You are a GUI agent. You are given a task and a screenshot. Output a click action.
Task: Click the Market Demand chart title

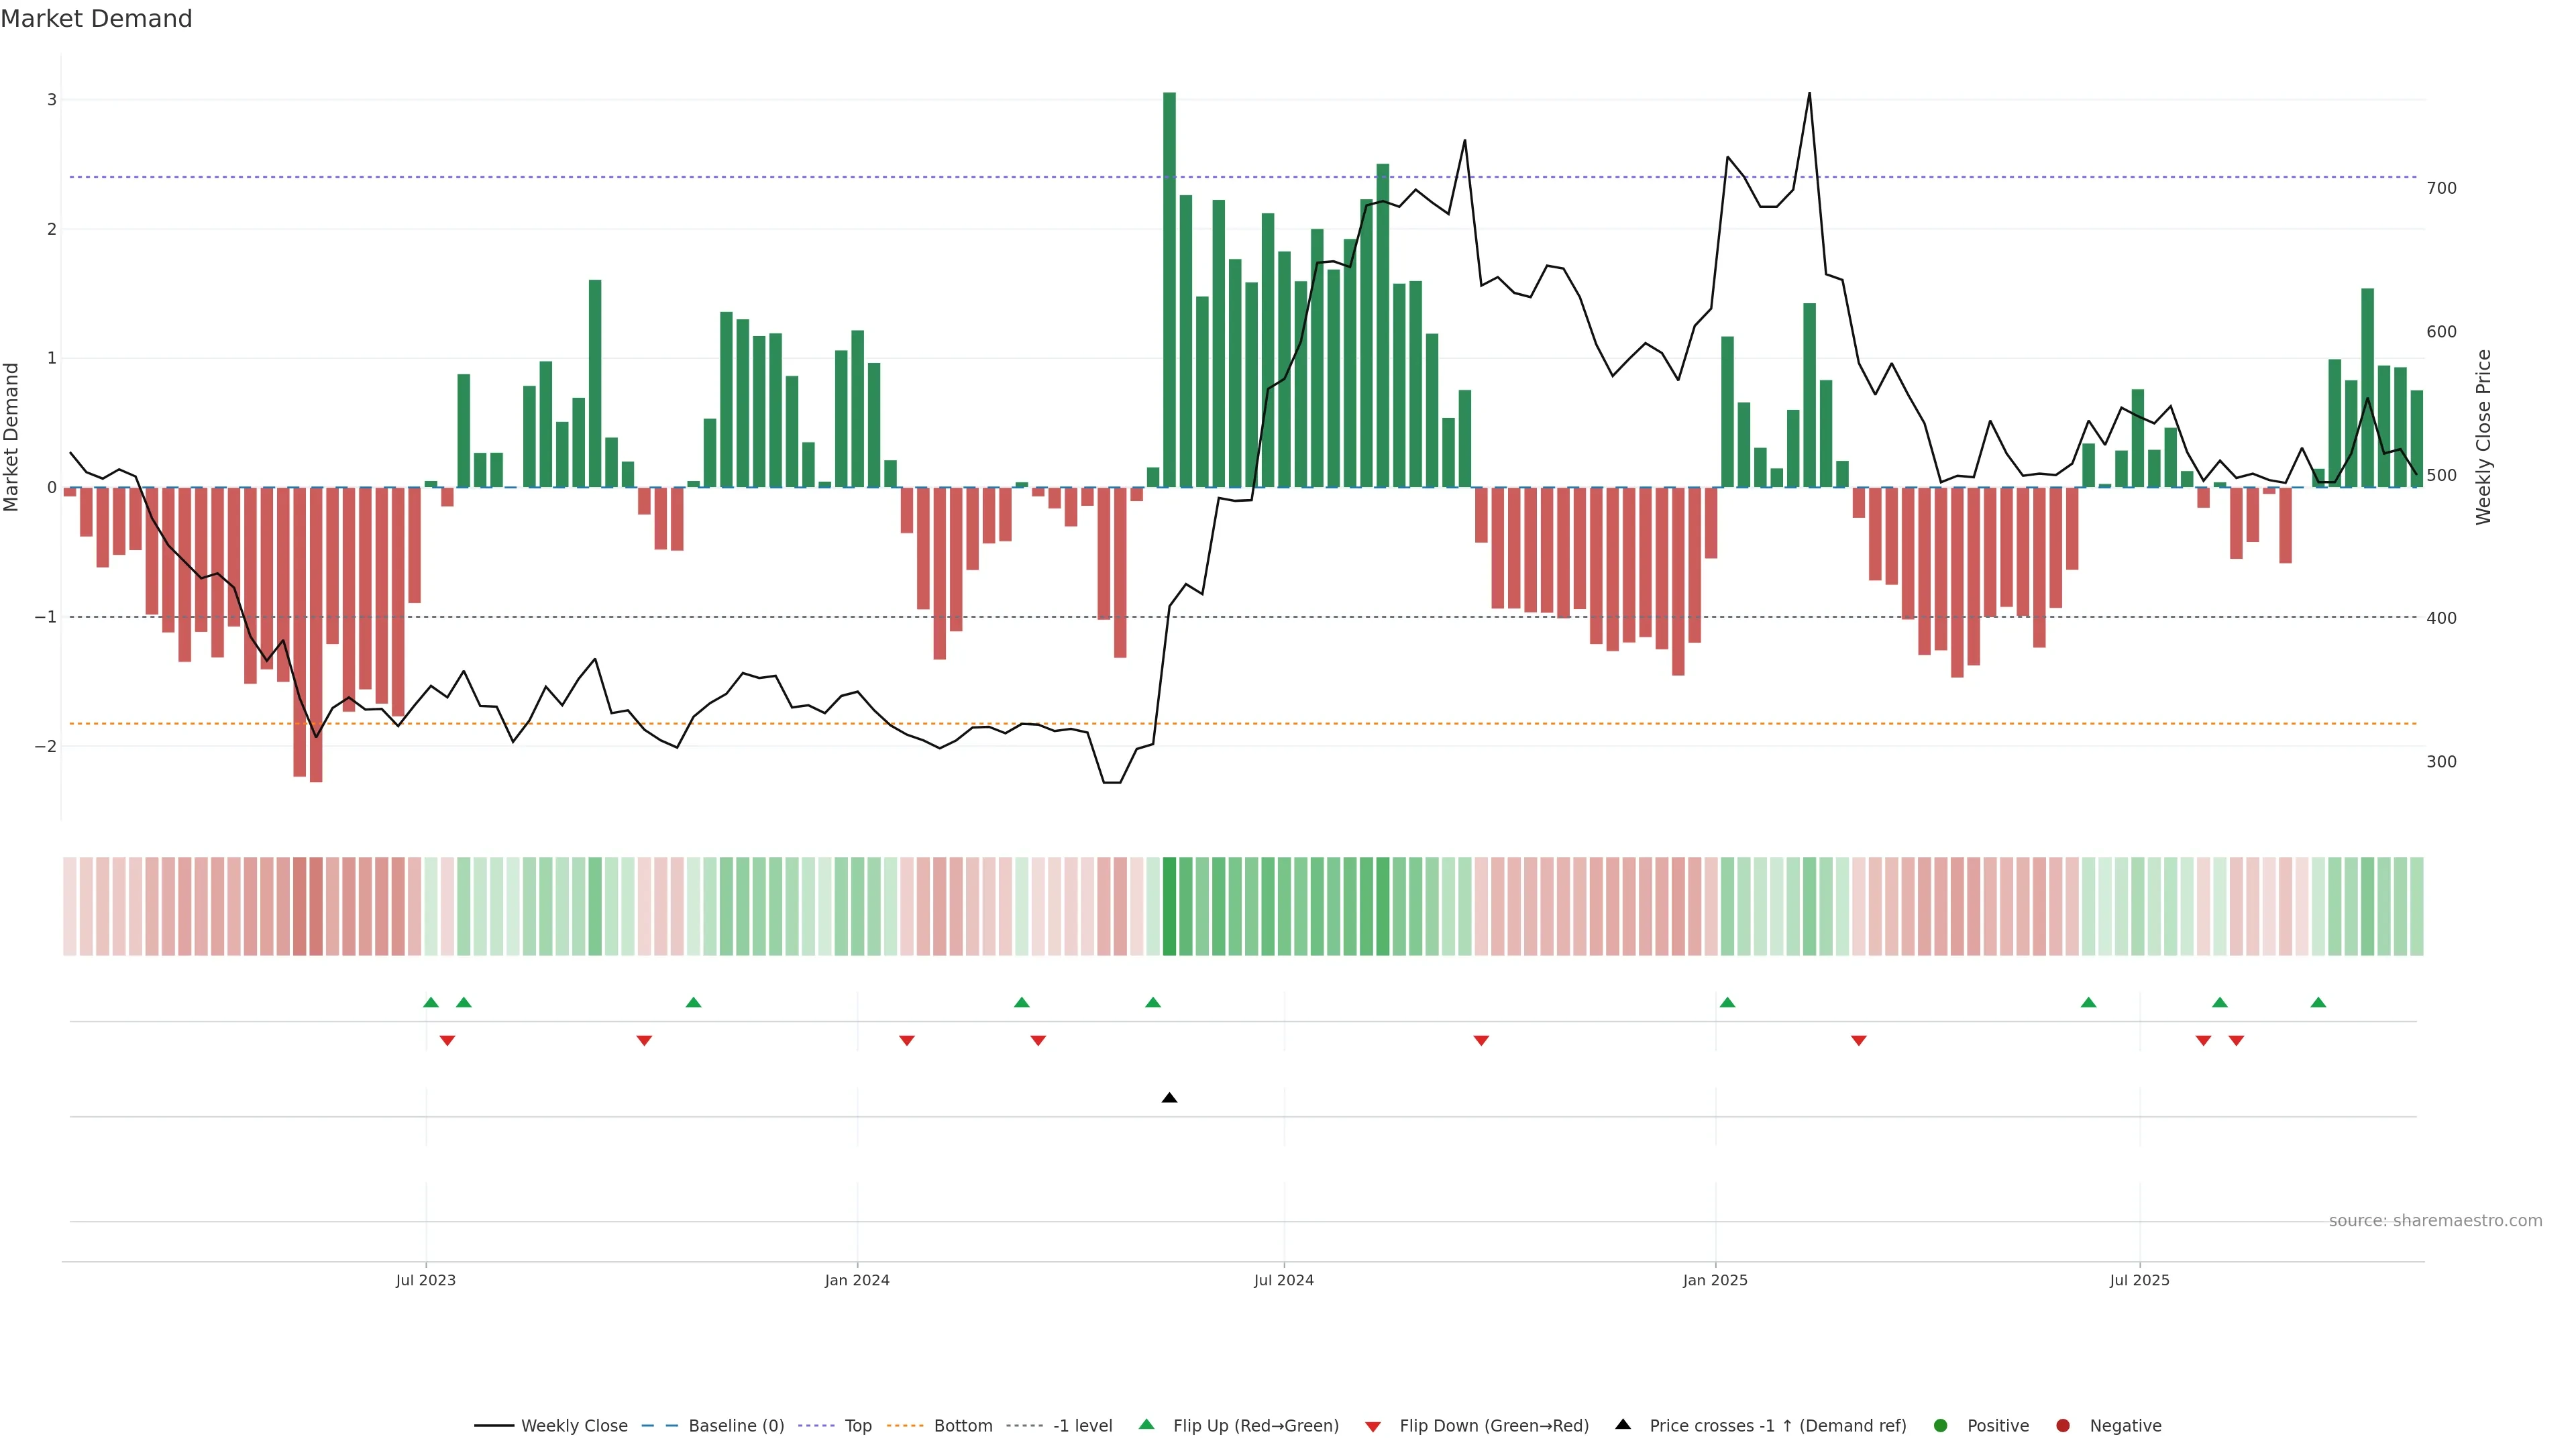click(x=96, y=19)
